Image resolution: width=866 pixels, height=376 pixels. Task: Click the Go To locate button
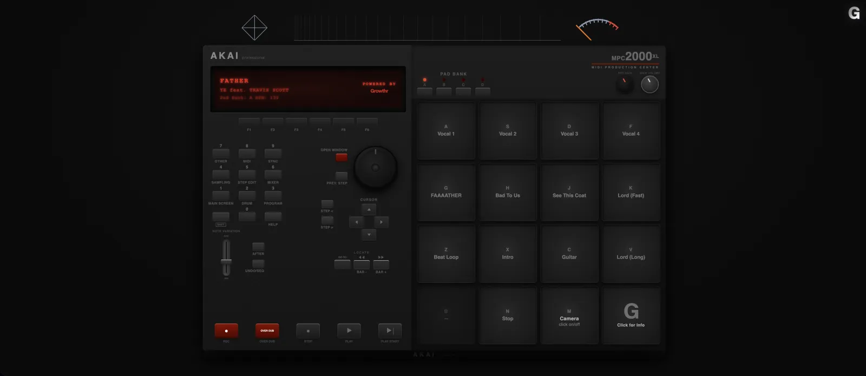click(342, 265)
